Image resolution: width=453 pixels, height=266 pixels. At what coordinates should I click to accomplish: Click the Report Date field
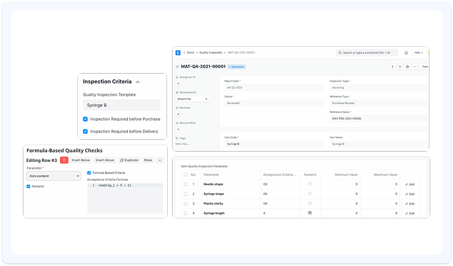coord(274,88)
